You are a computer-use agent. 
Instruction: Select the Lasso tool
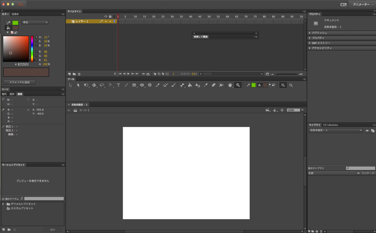click(x=102, y=85)
